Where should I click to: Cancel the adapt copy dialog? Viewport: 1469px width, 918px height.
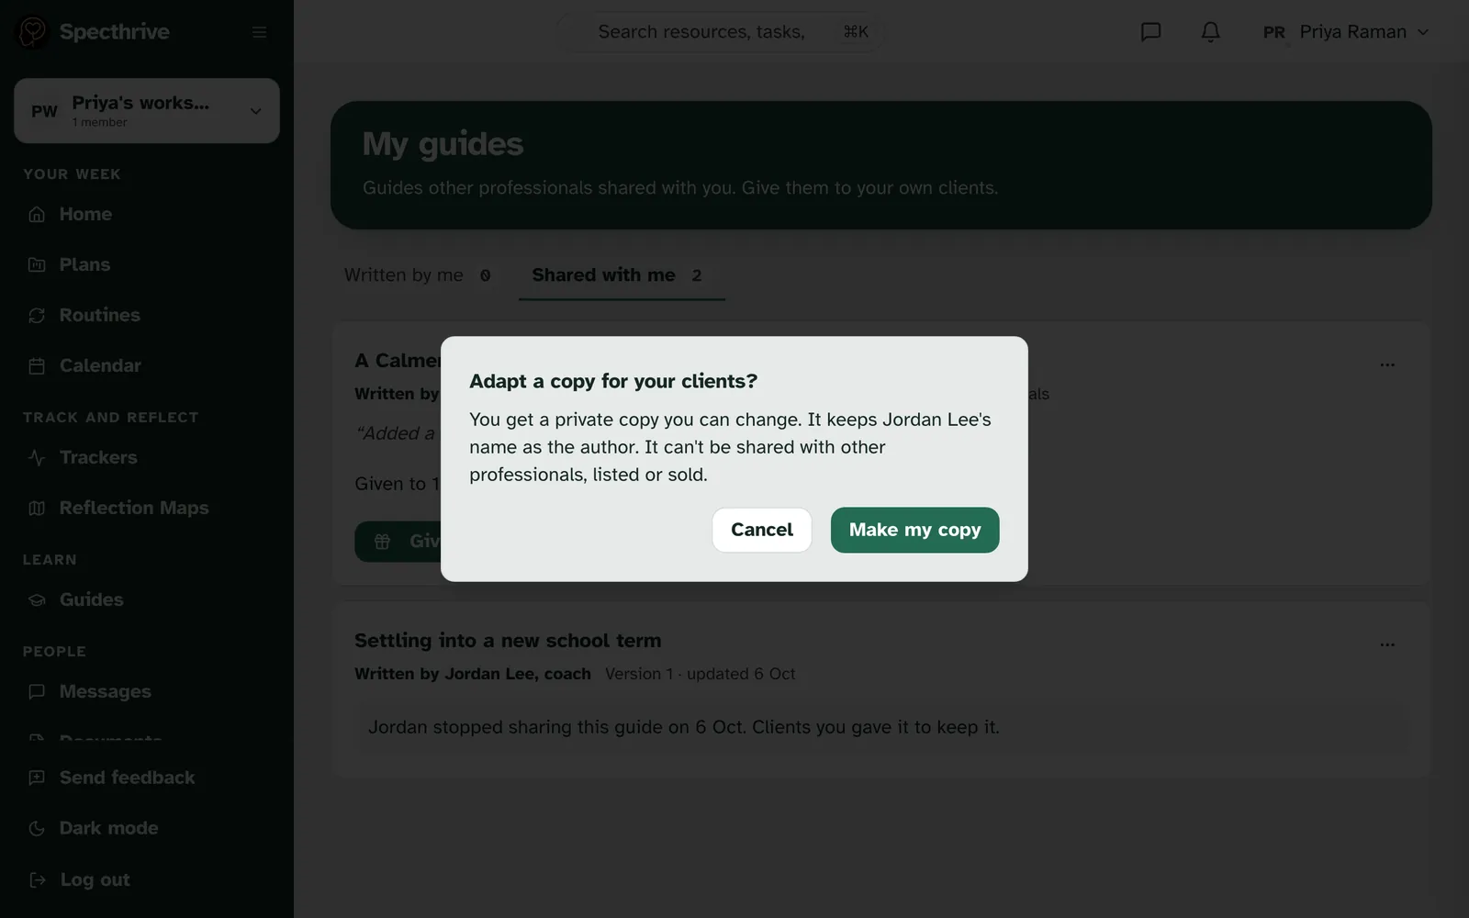coord(762,530)
